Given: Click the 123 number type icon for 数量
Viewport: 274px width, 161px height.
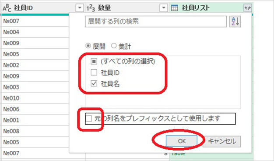Looking at the screenshot, I should click(x=91, y=8).
